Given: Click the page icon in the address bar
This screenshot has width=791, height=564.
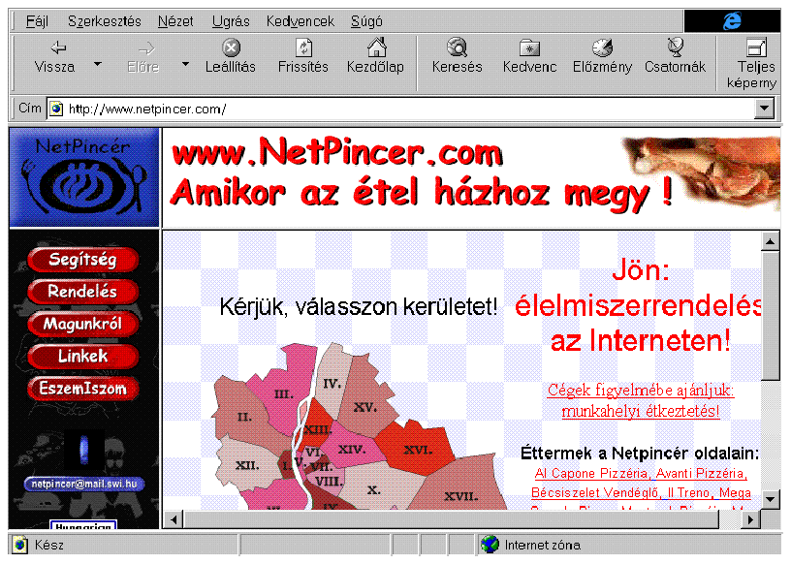Looking at the screenshot, I should point(56,109).
